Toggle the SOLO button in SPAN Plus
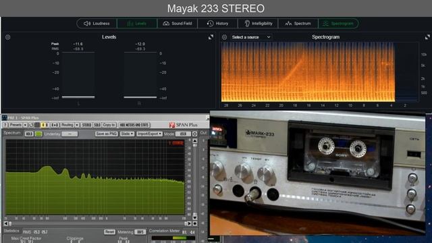The height and width of the screenshot is (243, 432). coord(97,125)
